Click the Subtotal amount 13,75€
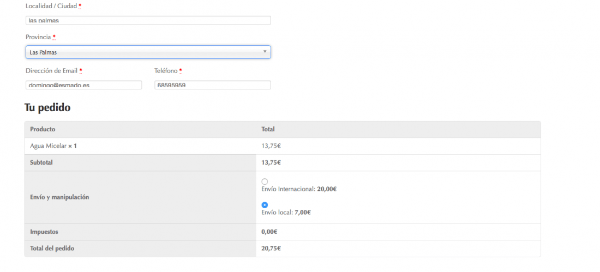This screenshot has height=272, width=600. (x=271, y=162)
